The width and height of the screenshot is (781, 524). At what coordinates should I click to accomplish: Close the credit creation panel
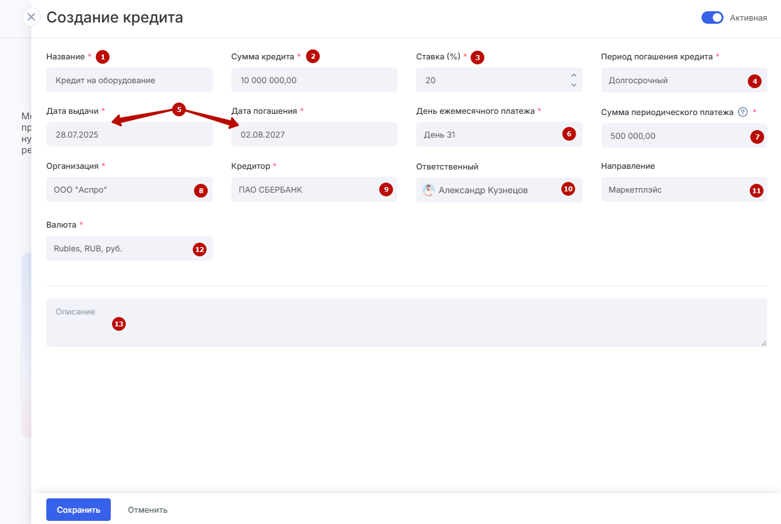pos(31,17)
